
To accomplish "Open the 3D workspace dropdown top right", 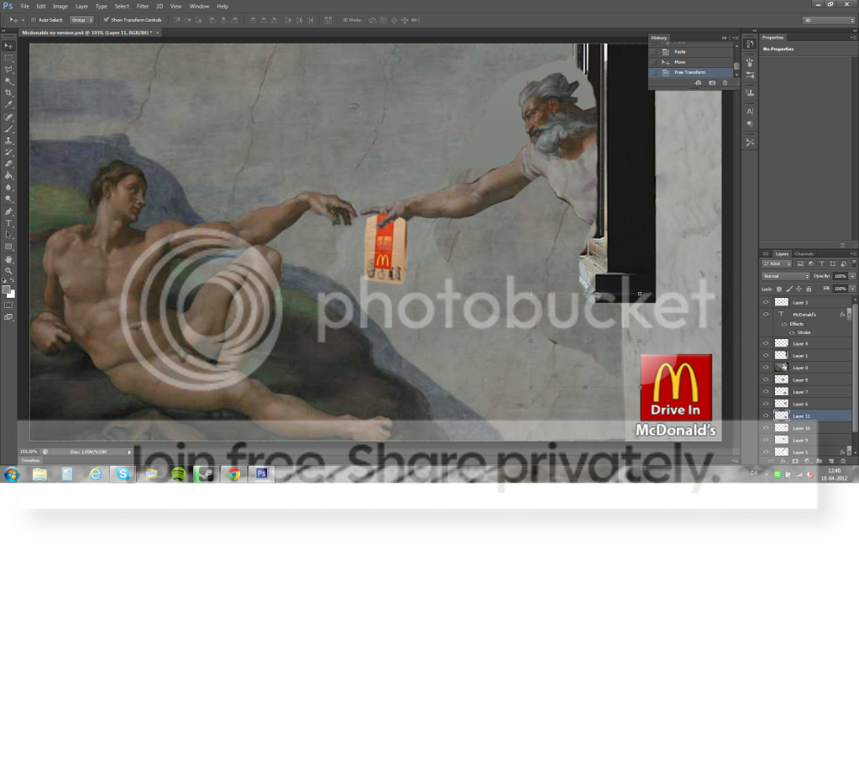I will 828,20.
